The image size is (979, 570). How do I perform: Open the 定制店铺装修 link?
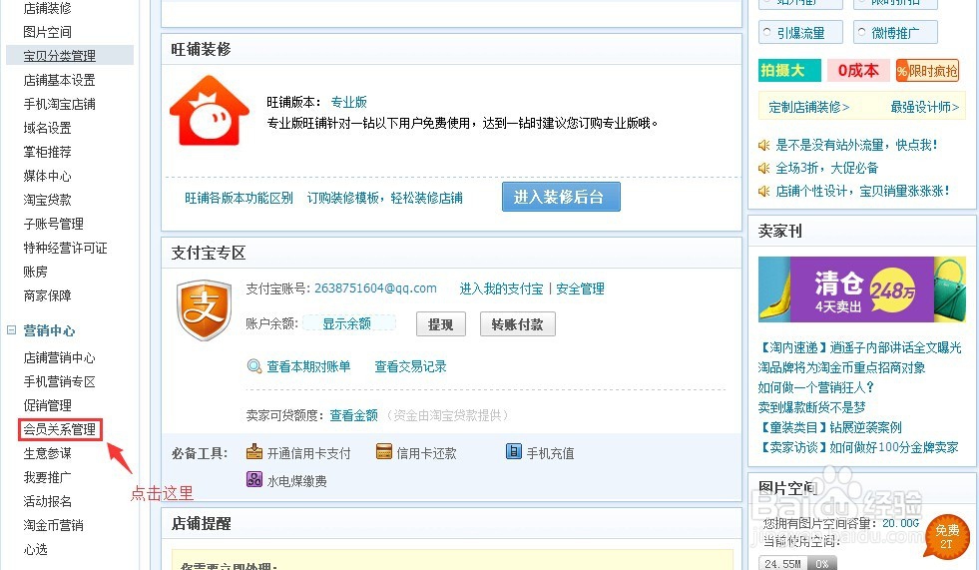click(x=808, y=107)
